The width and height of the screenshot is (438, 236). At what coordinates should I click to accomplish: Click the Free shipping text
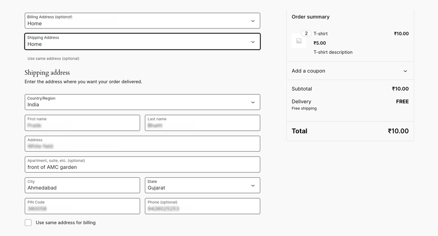tap(304, 108)
